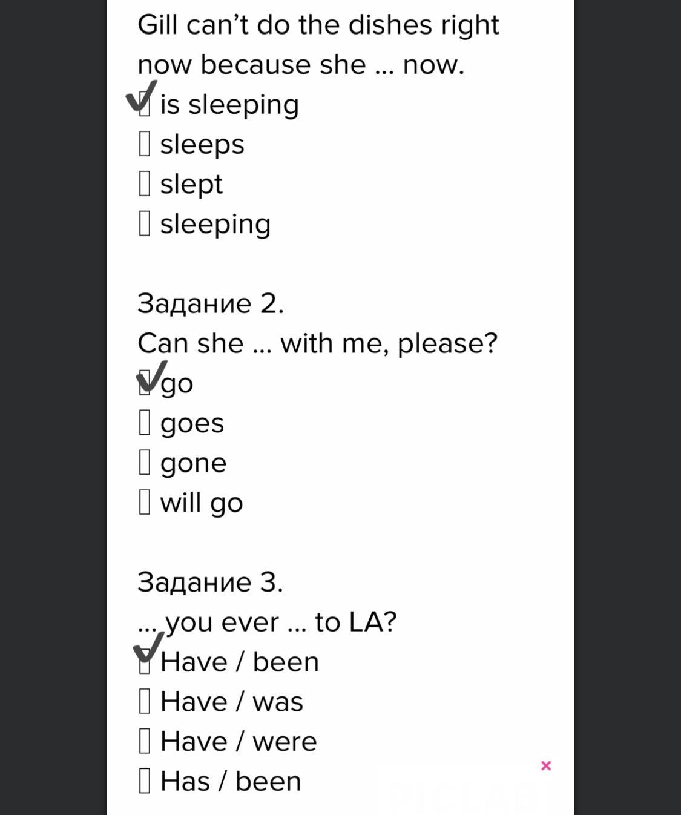Screen dimensions: 681x815
Task: Check the 'is sleeping' answer box
Action: click(145, 104)
